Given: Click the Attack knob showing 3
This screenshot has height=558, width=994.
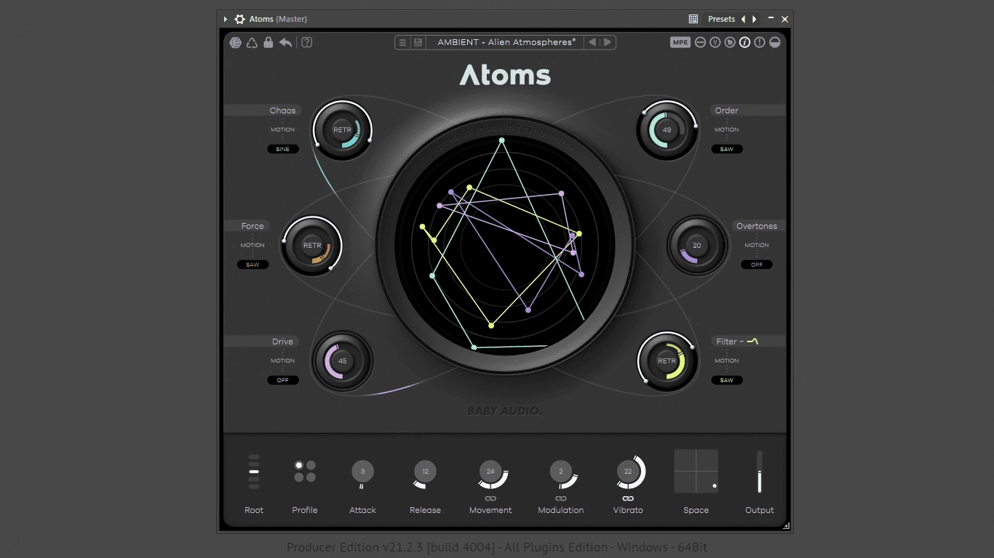Looking at the screenshot, I should point(362,472).
